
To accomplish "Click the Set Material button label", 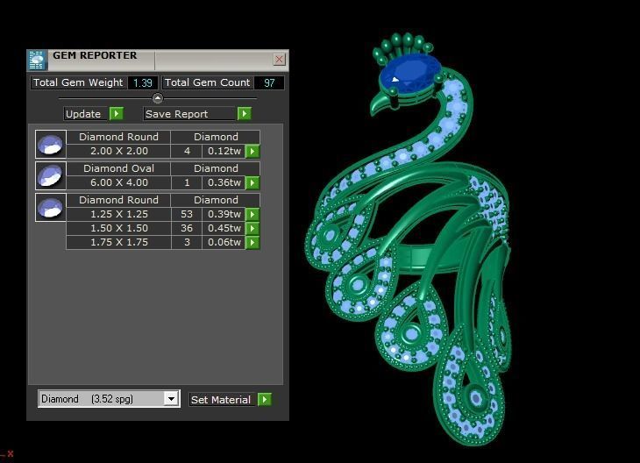I will 223,399.
